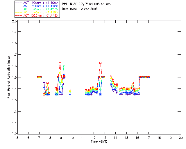The image size is (186, 149).
Task: Click the x-axis hour label 10
Action: [x=72, y=138]
